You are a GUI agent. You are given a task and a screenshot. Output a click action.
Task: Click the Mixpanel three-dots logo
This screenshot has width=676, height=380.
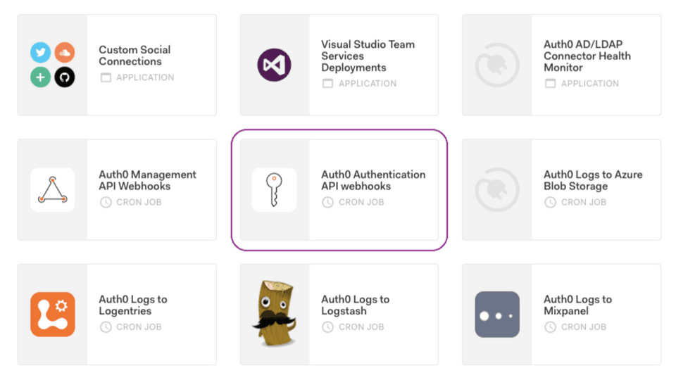point(496,315)
